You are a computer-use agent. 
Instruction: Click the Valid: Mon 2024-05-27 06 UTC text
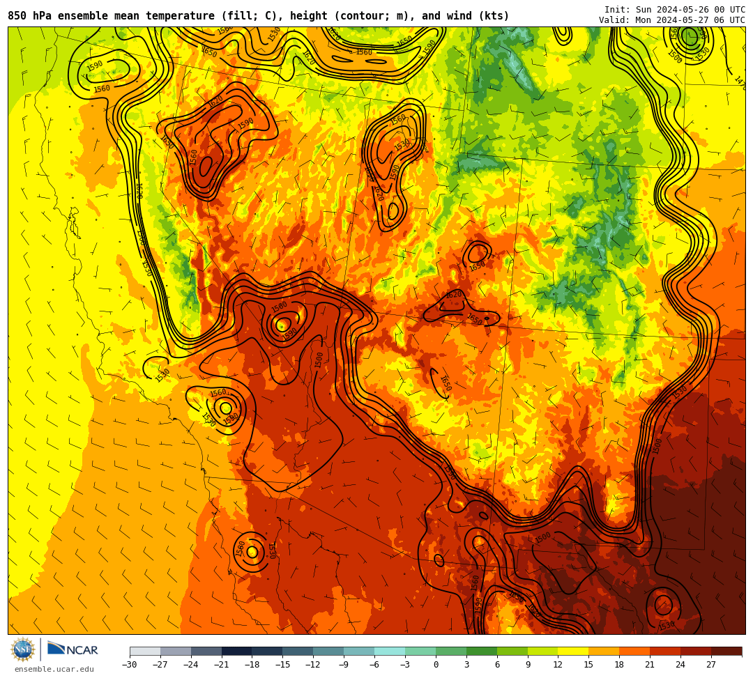(x=672, y=20)
